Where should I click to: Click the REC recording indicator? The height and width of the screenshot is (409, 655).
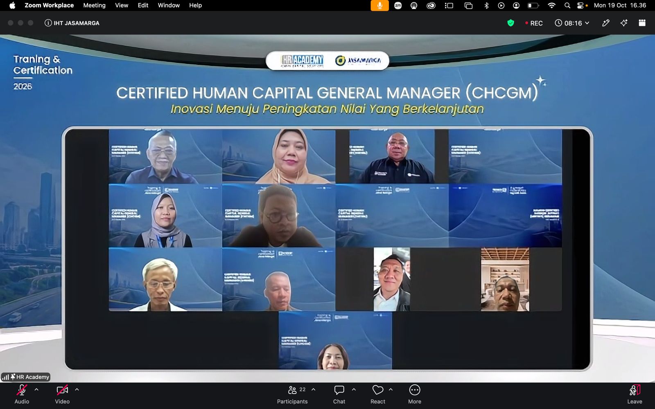tap(534, 23)
